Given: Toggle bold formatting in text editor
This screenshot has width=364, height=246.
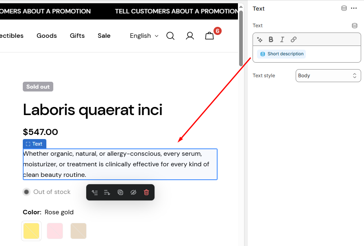Looking at the screenshot, I should 271,40.
